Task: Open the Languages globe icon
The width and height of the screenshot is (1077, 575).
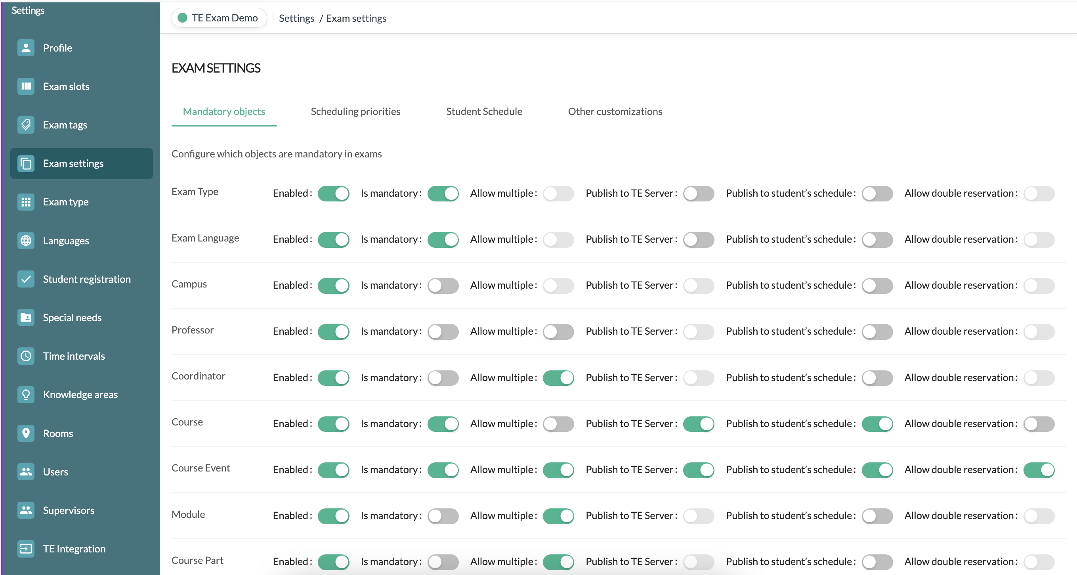Action: 26,241
